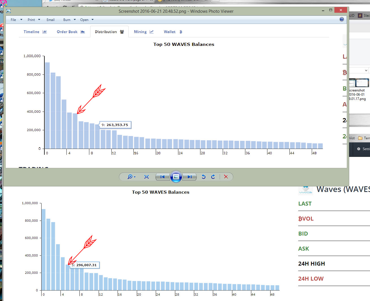Rotate the image clockwise

coord(213,177)
